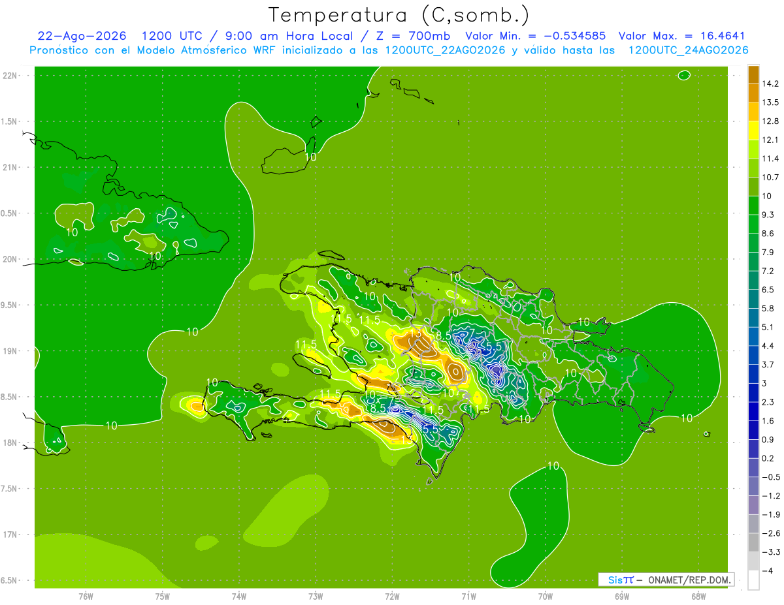Click the '68W' longitude tick label

(x=698, y=596)
